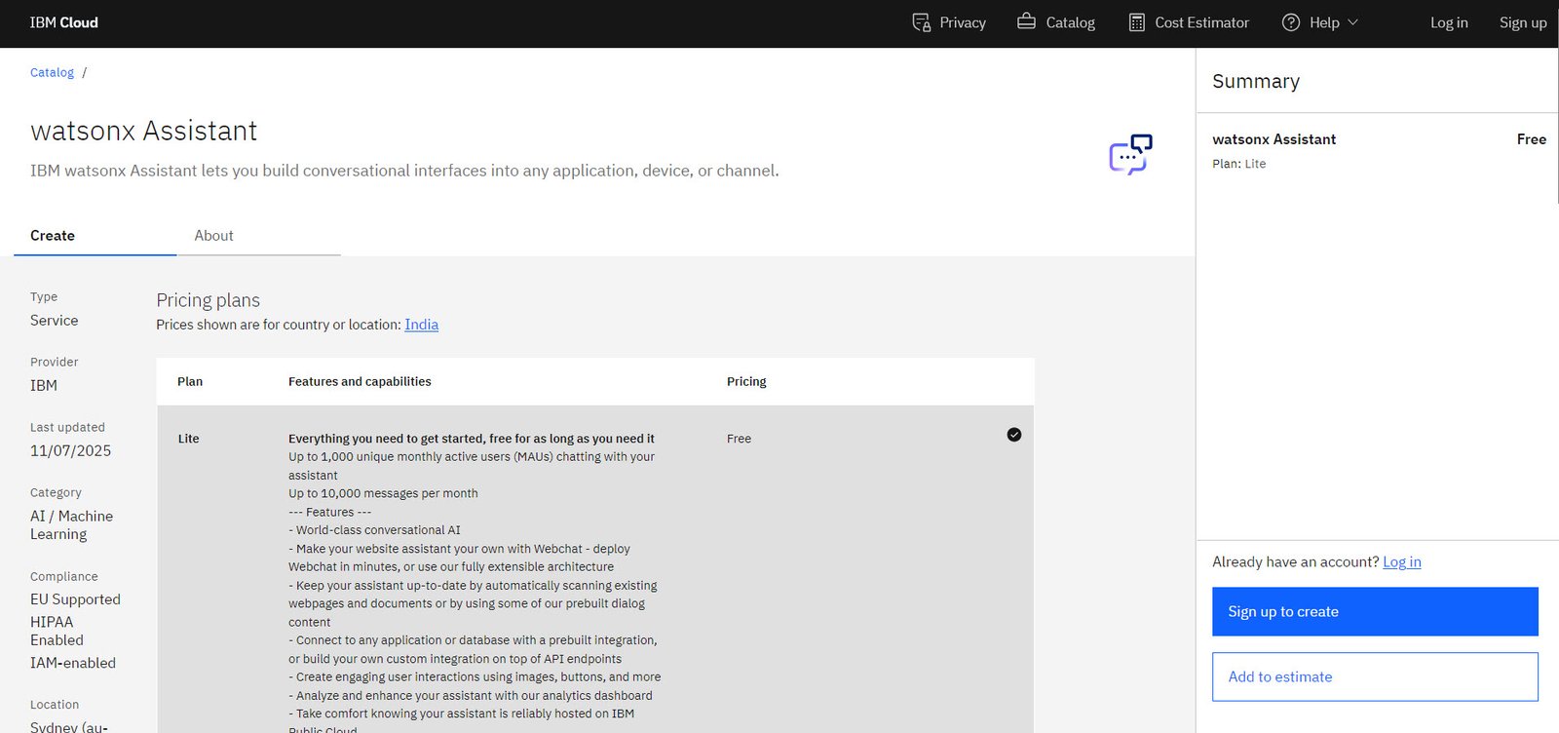Screen dimensions: 1559x733
Task: Select the Lite plan checkmark
Action: tap(1014, 435)
